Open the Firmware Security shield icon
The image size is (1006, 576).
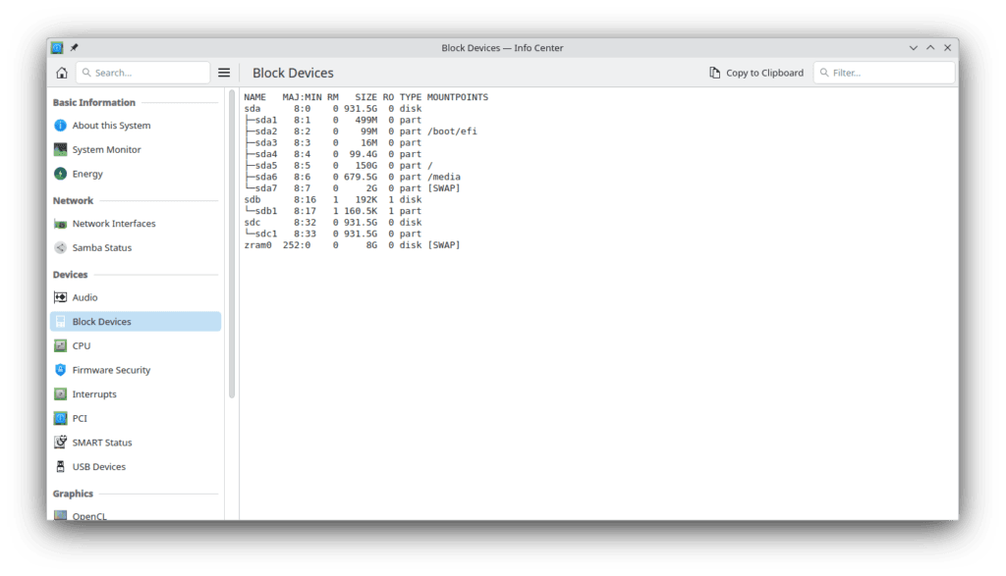pyautogui.click(x=61, y=370)
